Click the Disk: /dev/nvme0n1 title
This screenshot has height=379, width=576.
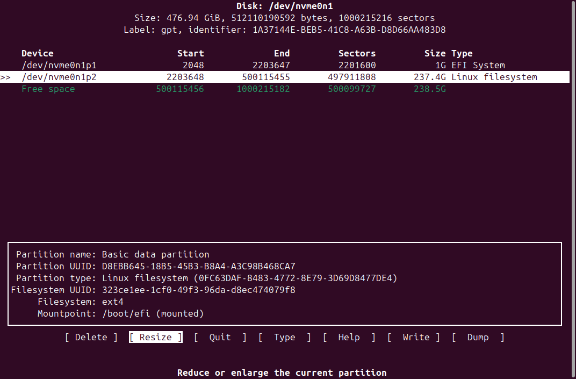pyautogui.click(x=288, y=6)
